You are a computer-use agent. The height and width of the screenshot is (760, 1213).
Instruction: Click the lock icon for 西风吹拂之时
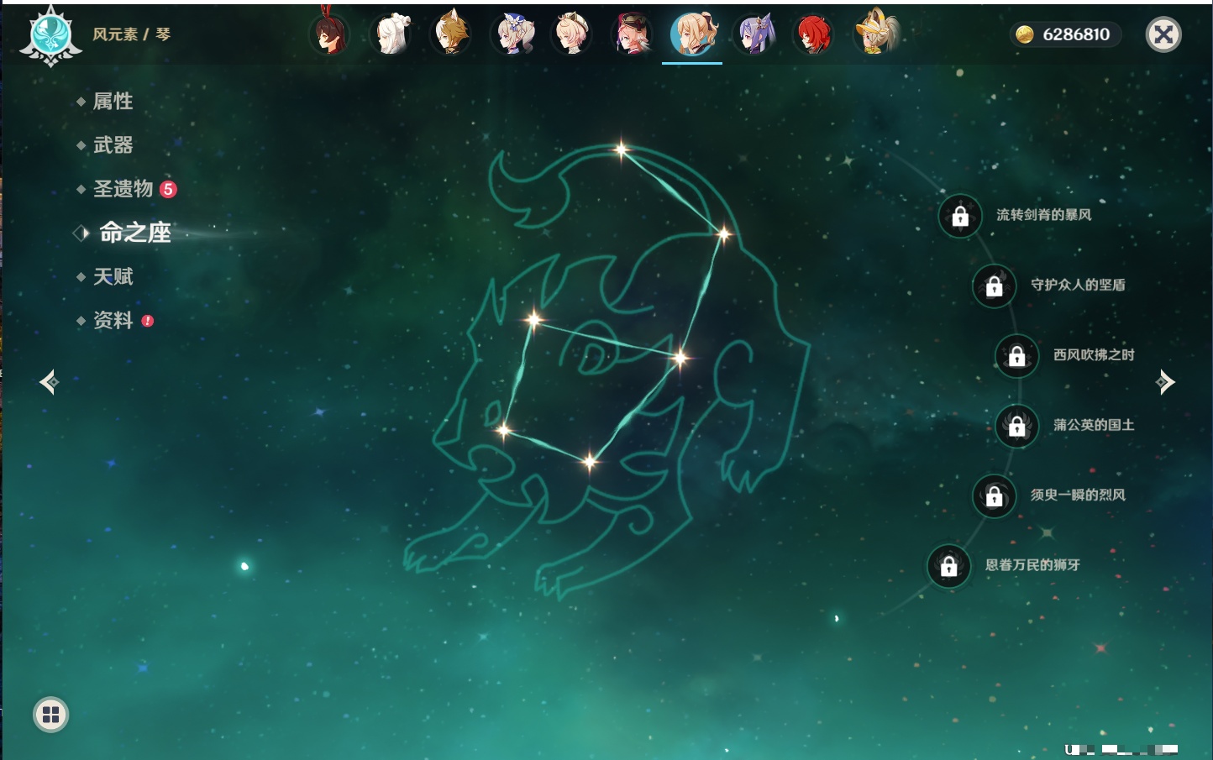(1017, 355)
